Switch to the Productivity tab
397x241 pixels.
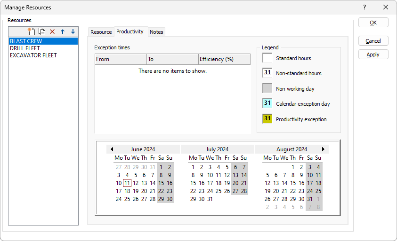130,31
